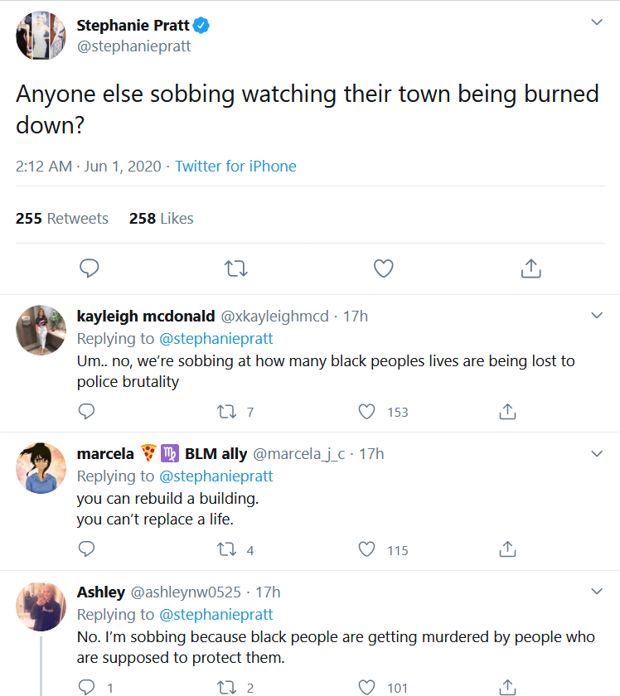The height and width of the screenshot is (696, 620).
Task: Reply to Stephanie Pratt's main tweet
Action: [90, 268]
